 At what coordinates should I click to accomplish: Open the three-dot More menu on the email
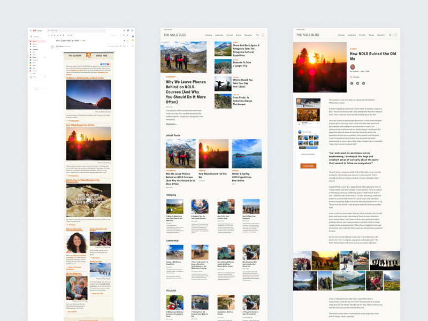point(127,46)
